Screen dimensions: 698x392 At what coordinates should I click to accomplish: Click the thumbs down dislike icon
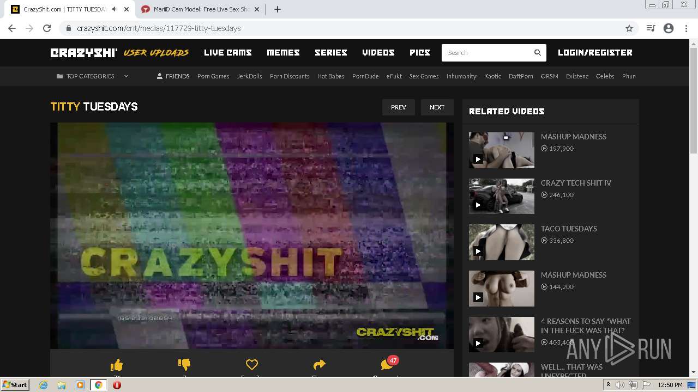(184, 365)
